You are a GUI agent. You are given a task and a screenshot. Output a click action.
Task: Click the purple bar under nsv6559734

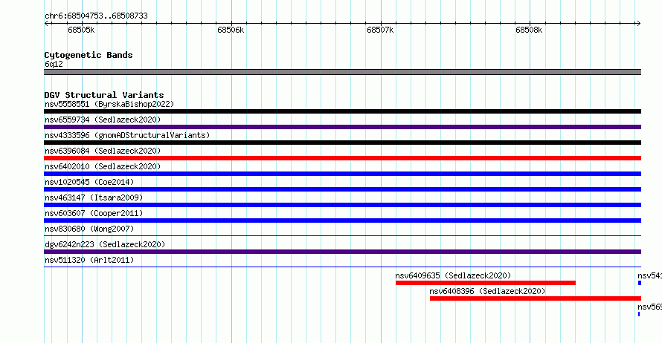click(x=342, y=127)
